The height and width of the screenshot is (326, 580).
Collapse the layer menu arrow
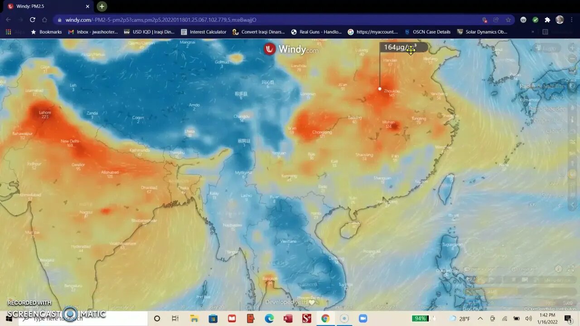point(572,205)
